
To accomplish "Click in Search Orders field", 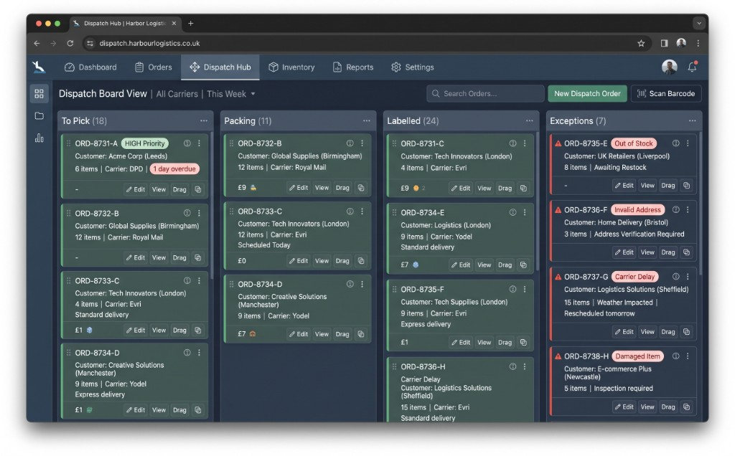I will (485, 94).
